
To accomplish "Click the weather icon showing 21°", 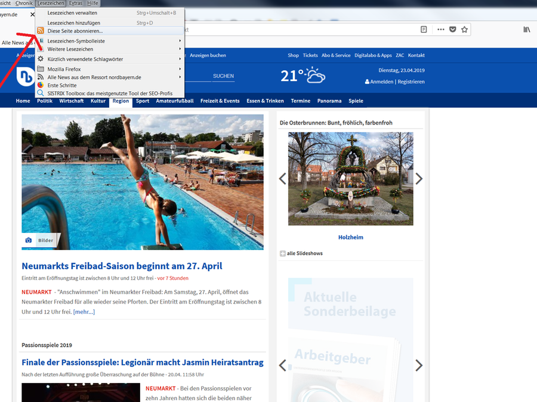I will point(313,76).
